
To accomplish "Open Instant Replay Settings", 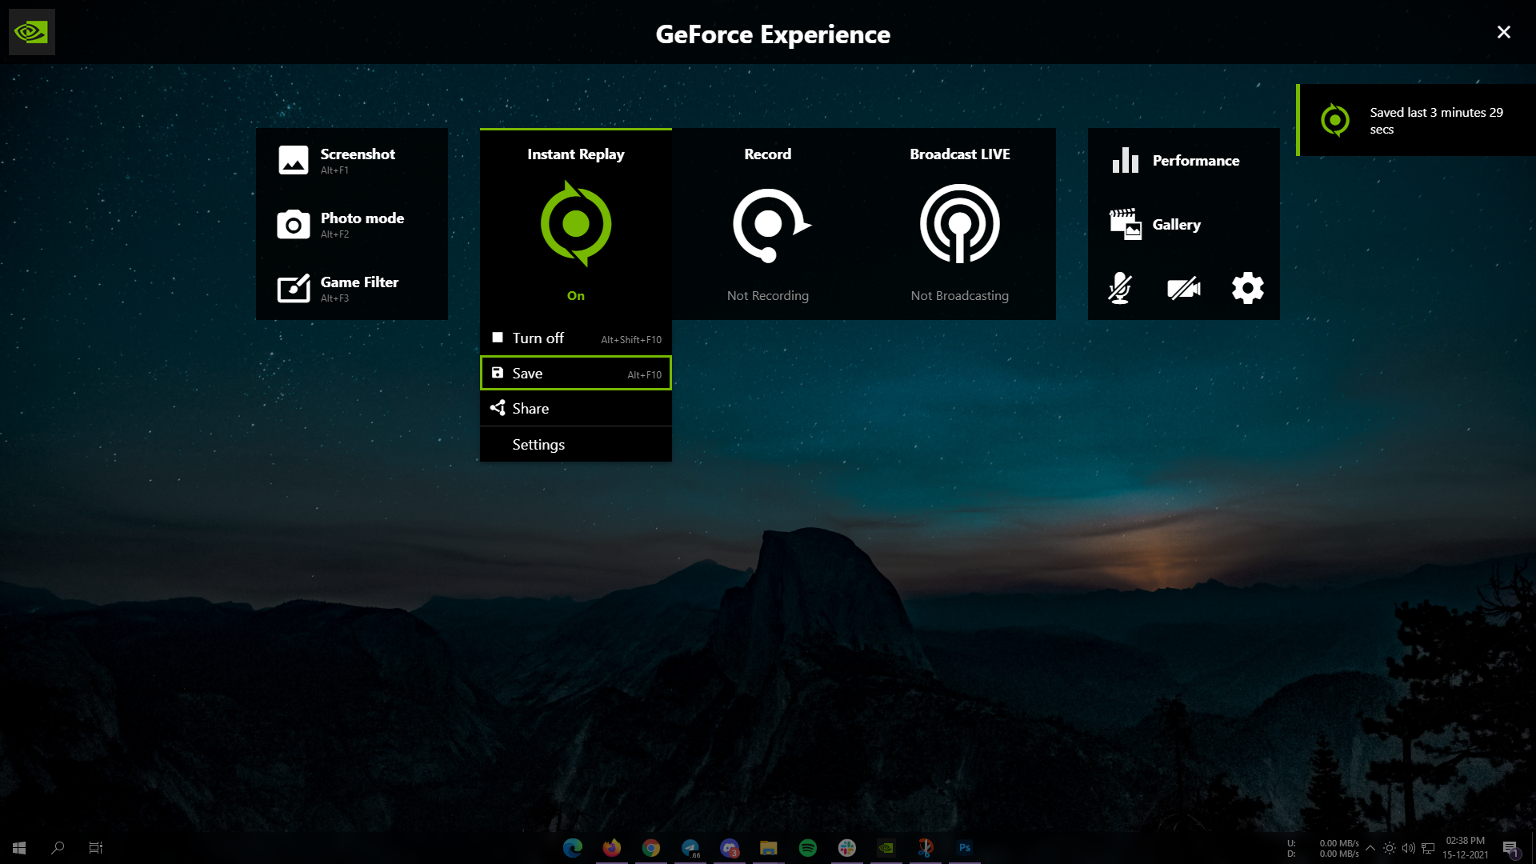I will pos(538,444).
